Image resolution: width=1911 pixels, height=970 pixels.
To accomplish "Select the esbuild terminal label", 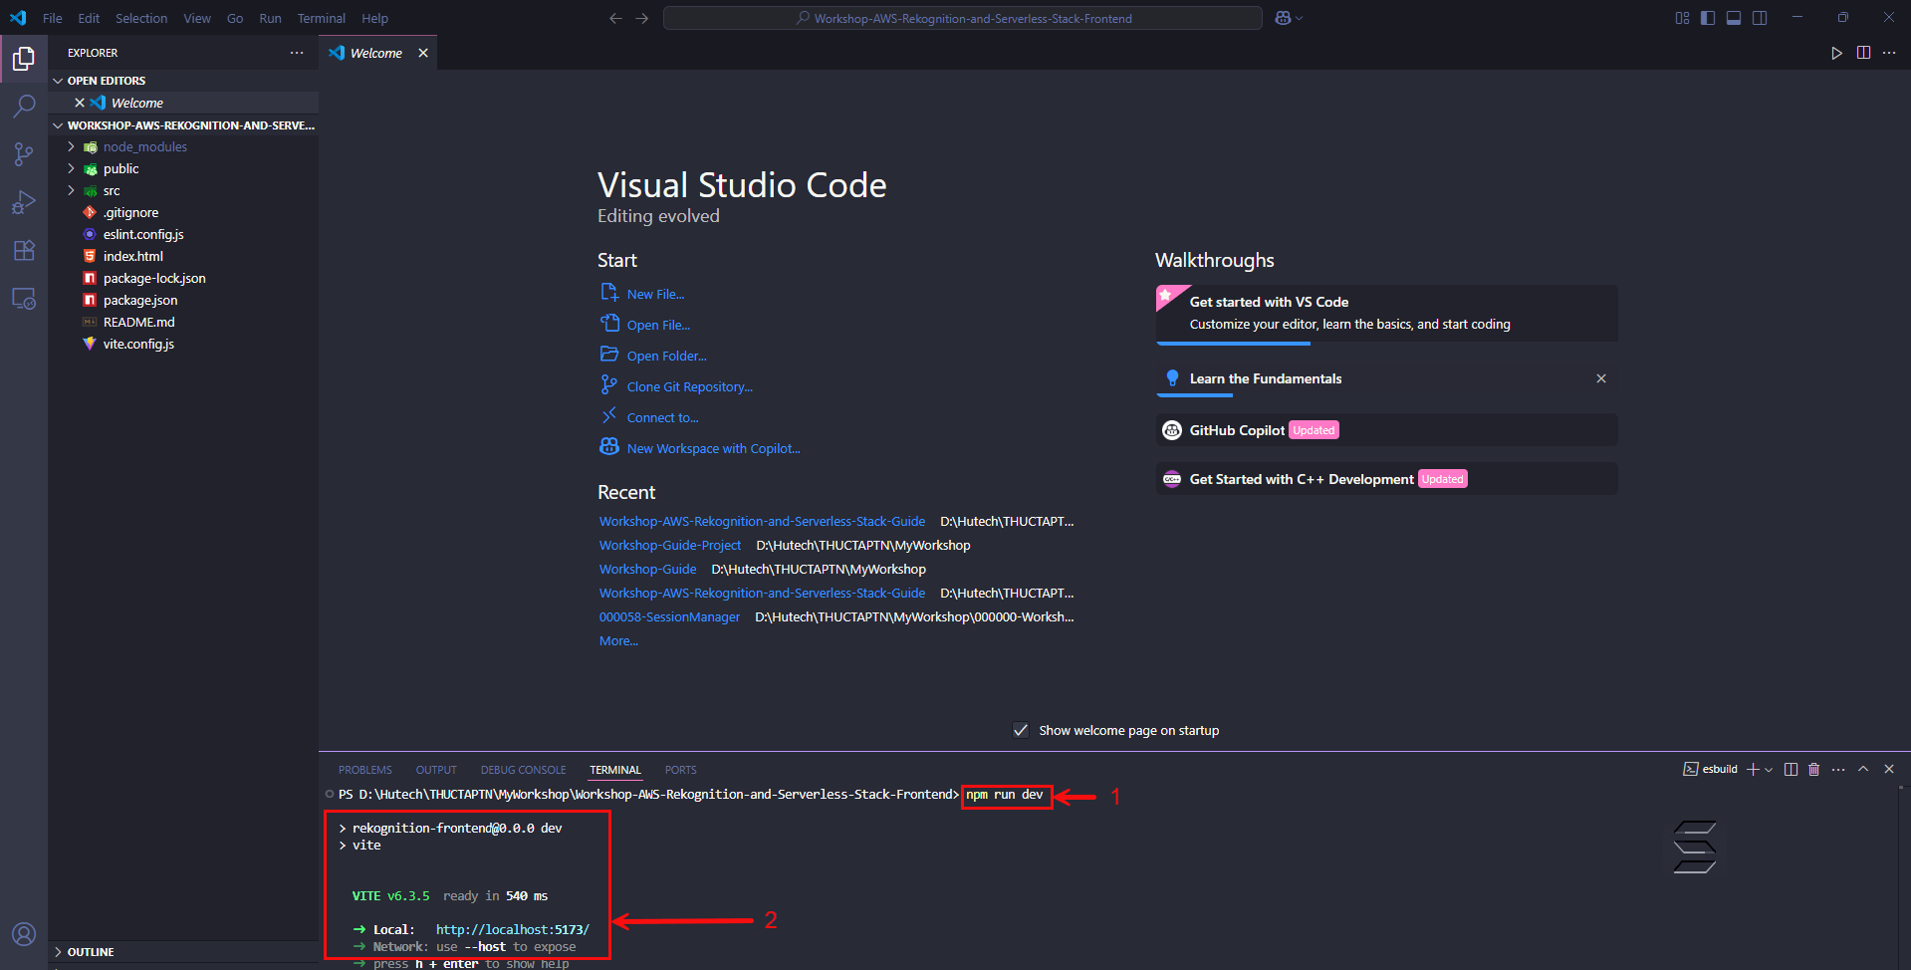I will [1710, 769].
